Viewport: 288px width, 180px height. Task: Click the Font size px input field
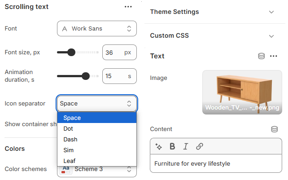(119, 53)
